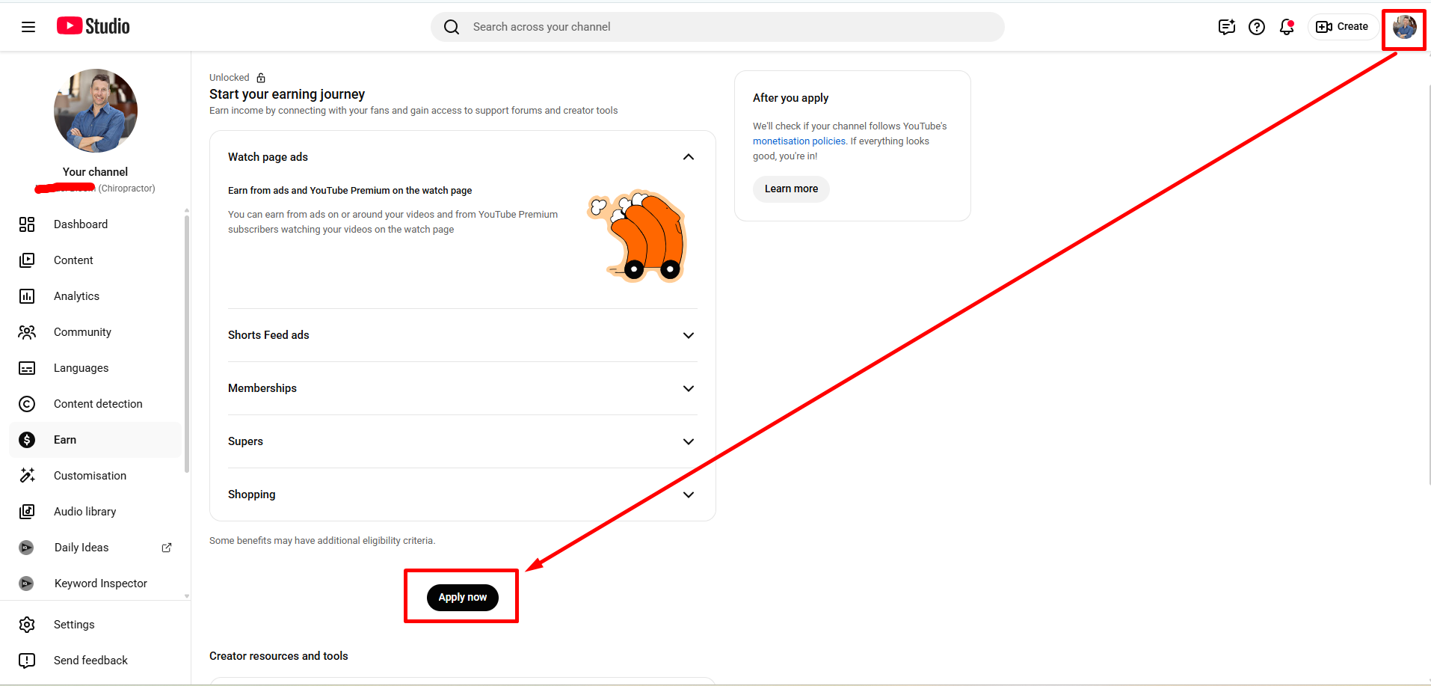This screenshot has width=1431, height=686.
Task: Expand the Supers section
Action: pyautogui.click(x=689, y=441)
